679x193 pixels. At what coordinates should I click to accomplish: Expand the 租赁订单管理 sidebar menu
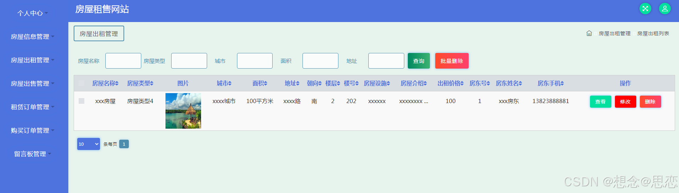(x=32, y=107)
